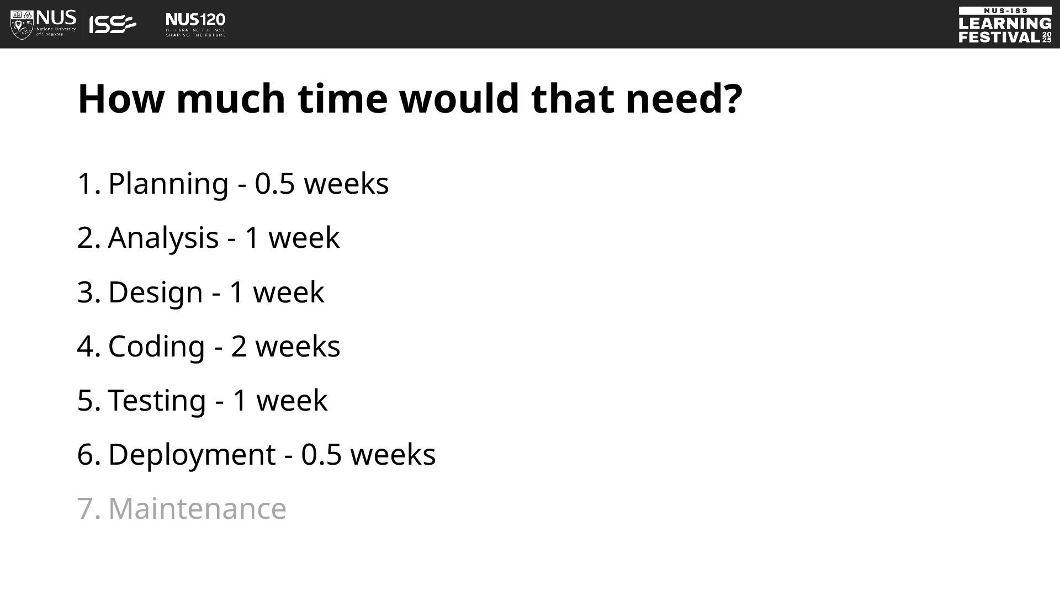Click list number 1 before Planning
Screen dimensions: 1060x596
(x=88, y=183)
